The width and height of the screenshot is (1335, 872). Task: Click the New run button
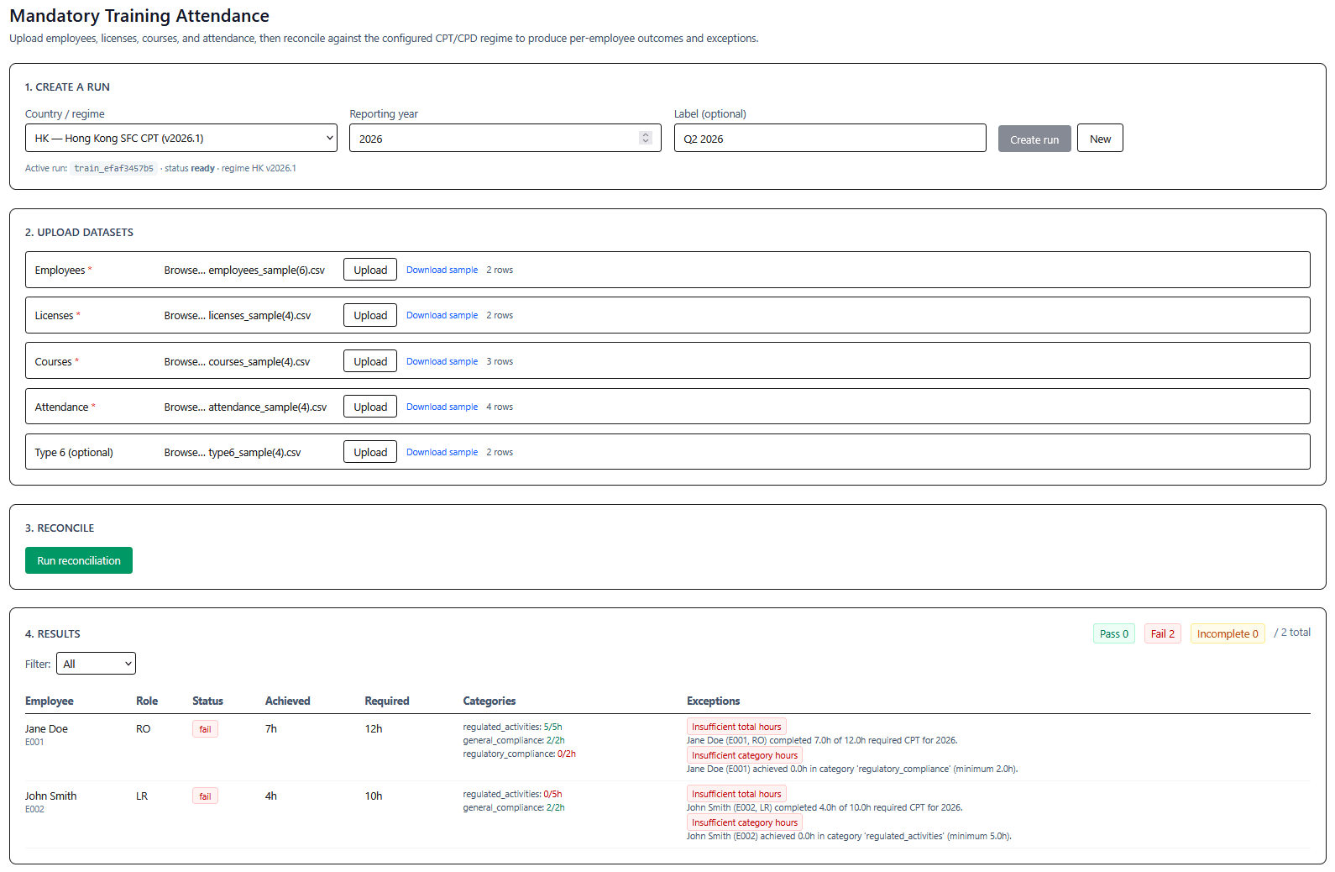[1100, 139]
